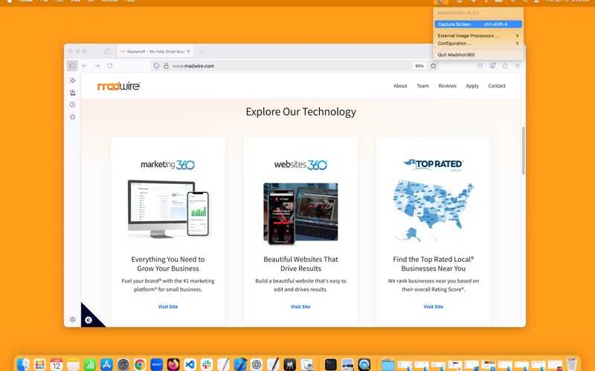The image size is (595, 371).
Task: Open the tracking protection shield icon
Action: [156, 66]
